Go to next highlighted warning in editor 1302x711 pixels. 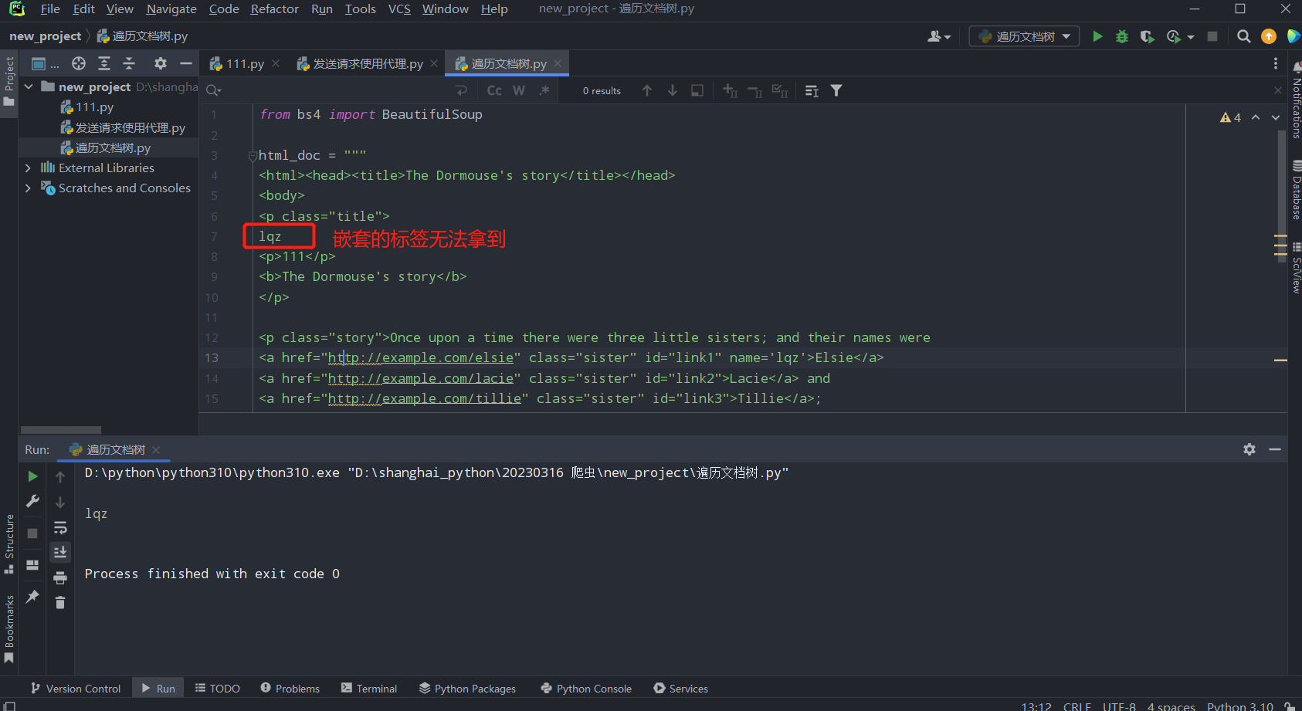click(1276, 117)
